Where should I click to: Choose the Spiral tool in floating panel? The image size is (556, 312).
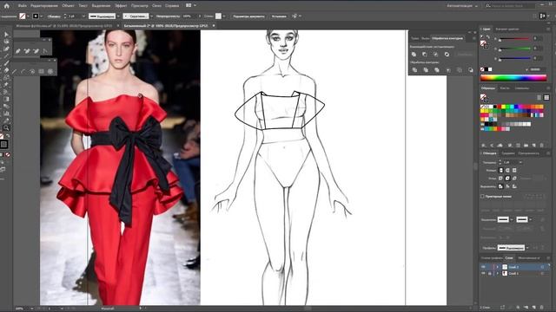pos(32,71)
